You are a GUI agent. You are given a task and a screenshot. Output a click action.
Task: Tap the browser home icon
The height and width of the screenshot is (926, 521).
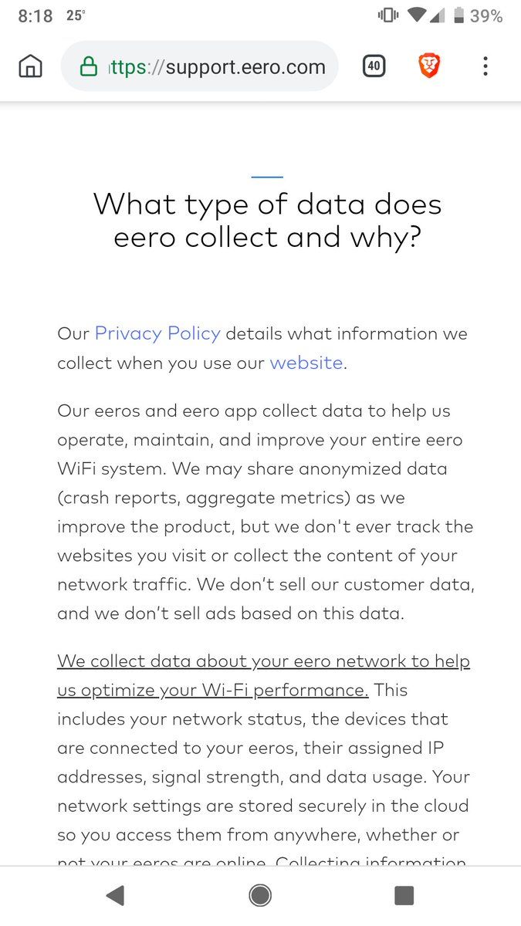(30, 66)
